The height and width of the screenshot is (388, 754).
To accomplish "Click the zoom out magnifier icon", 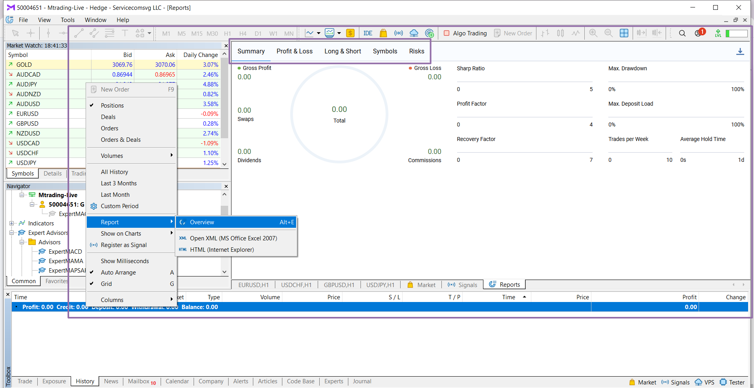I will (x=609, y=33).
